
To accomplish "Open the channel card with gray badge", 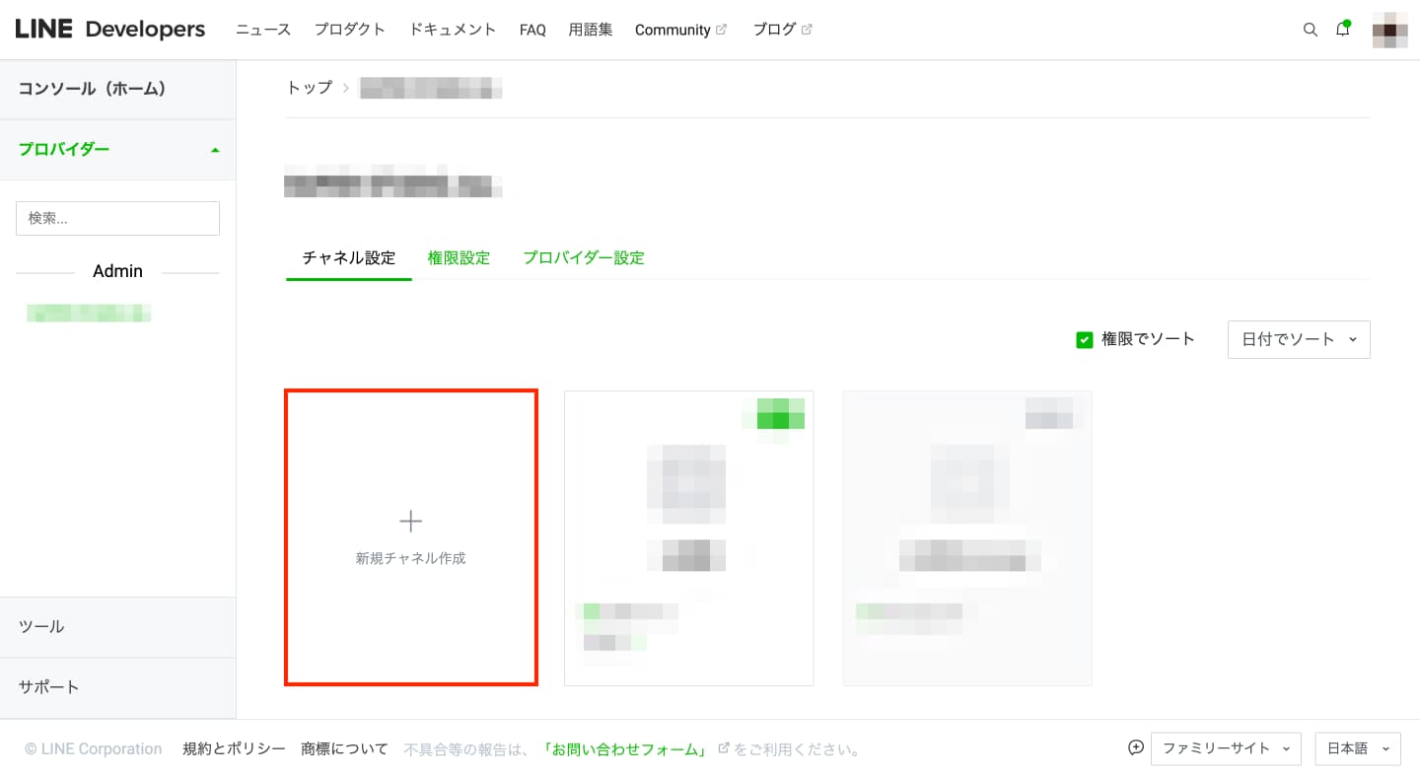I will click(967, 537).
